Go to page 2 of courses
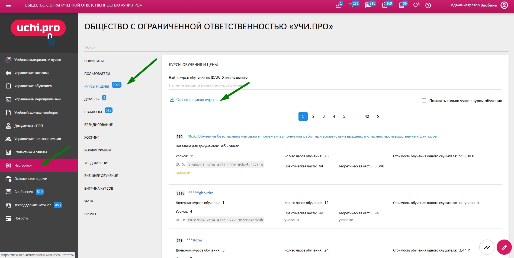 pyautogui.click(x=313, y=116)
